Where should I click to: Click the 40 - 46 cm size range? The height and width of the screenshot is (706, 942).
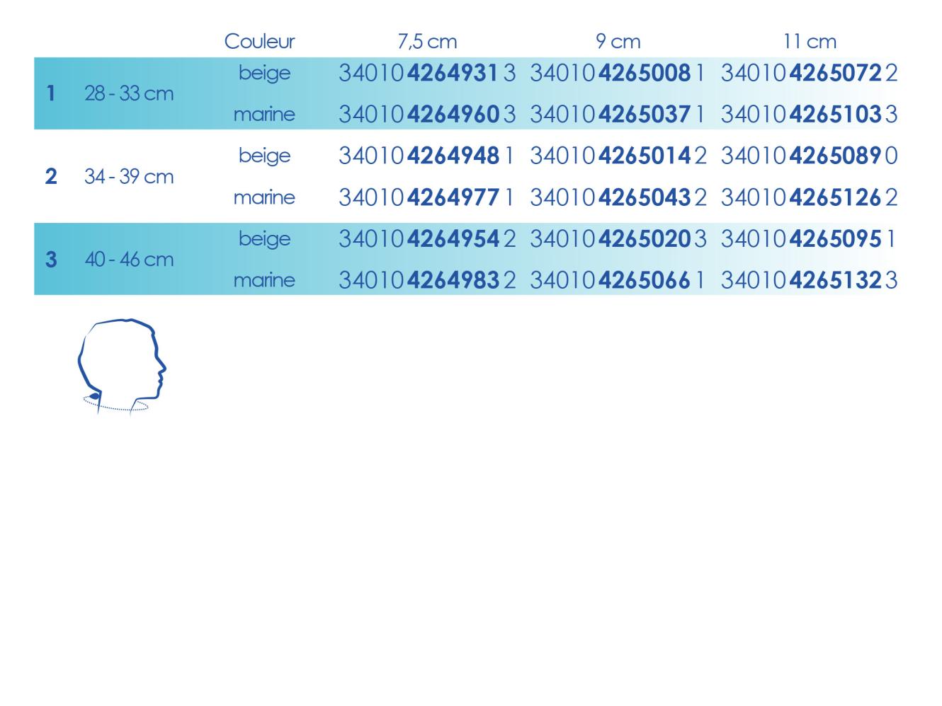129,260
